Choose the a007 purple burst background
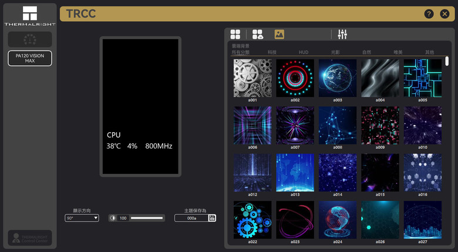Viewport: 458px width, 252px height. [295, 126]
